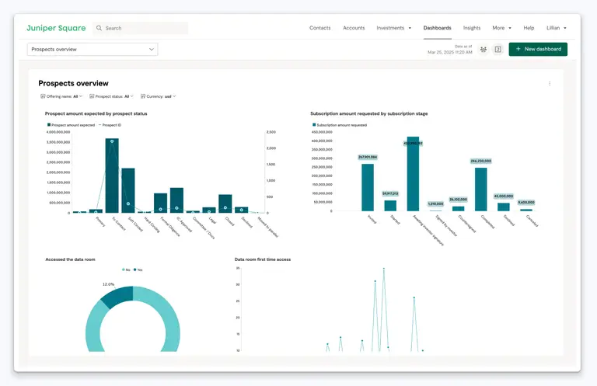
Task: Click the Awaiting investor signature bar
Action: click(413, 174)
